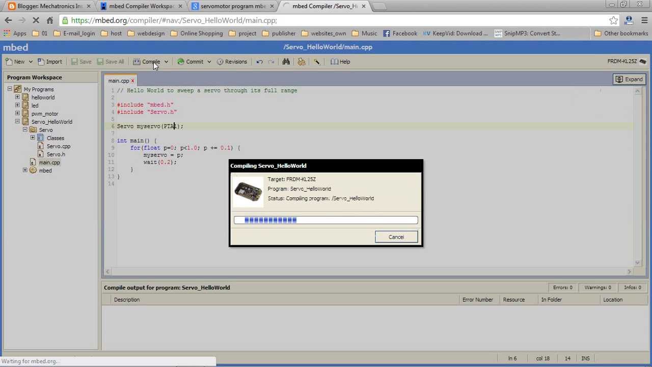Collapse the Servo library node
Image resolution: width=652 pixels, height=367 pixels.
point(25,130)
